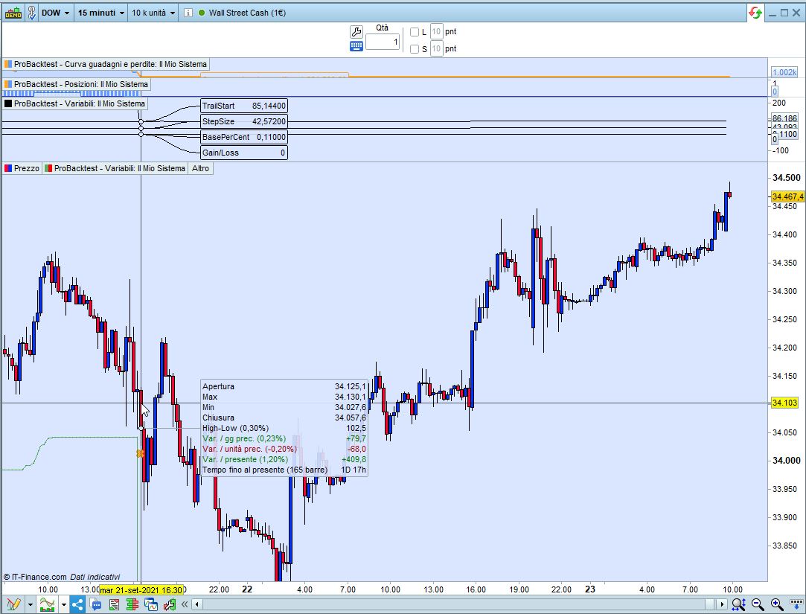This screenshot has height=614, width=806.
Task: Open the DOW instrument dropdown
Action: pos(56,13)
